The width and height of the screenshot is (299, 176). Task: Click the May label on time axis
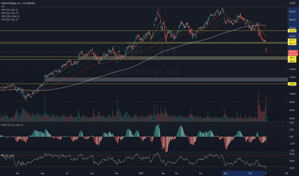point(43,173)
